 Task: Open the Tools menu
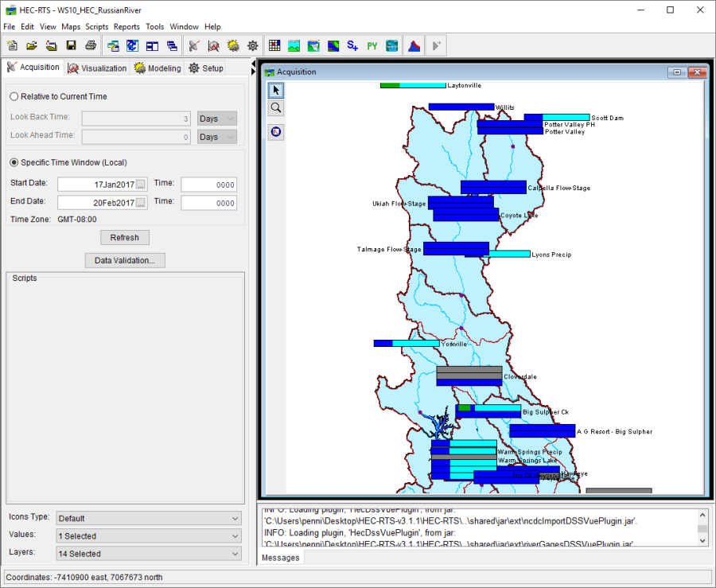pos(155,26)
